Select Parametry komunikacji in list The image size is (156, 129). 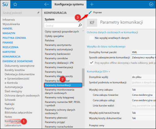pyautogui.click(x=63, y=85)
